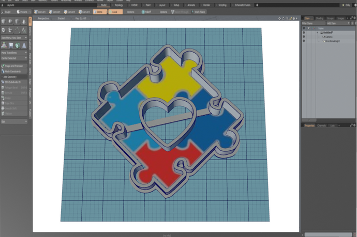Click the viewport arrow menu icon
The height and width of the screenshot is (237, 357).
point(296,19)
